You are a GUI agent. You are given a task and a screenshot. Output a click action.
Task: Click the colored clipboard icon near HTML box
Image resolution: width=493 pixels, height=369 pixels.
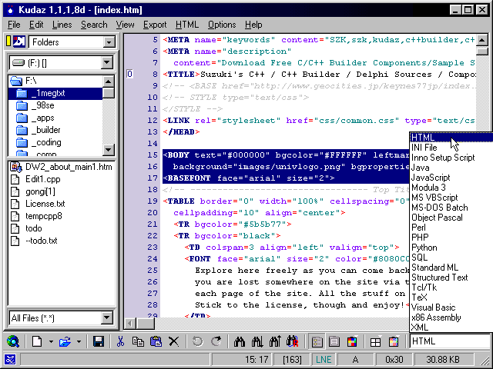pos(394,341)
